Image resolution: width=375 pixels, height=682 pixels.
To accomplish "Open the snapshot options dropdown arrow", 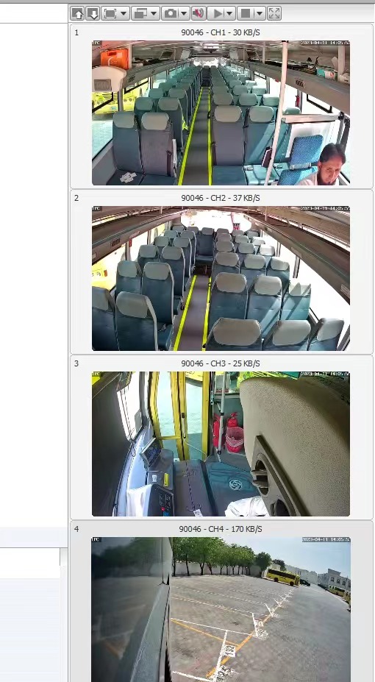I will point(184,13).
